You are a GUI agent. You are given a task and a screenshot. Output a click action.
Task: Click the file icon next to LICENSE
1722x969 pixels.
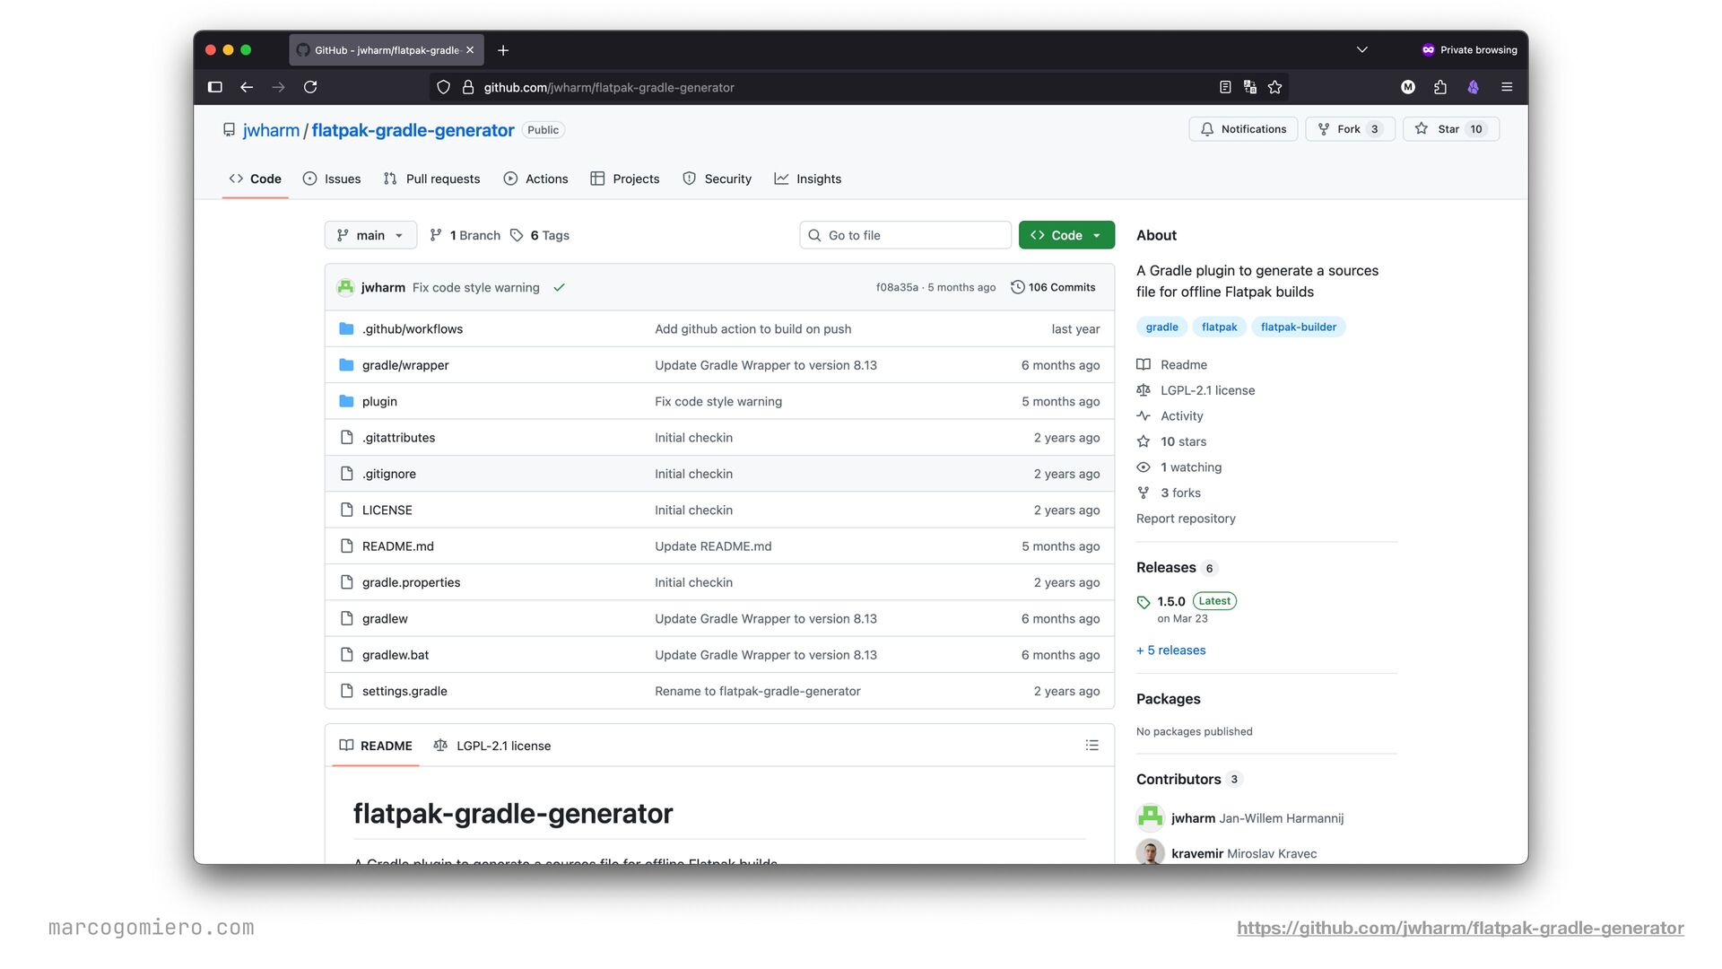pyautogui.click(x=347, y=510)
